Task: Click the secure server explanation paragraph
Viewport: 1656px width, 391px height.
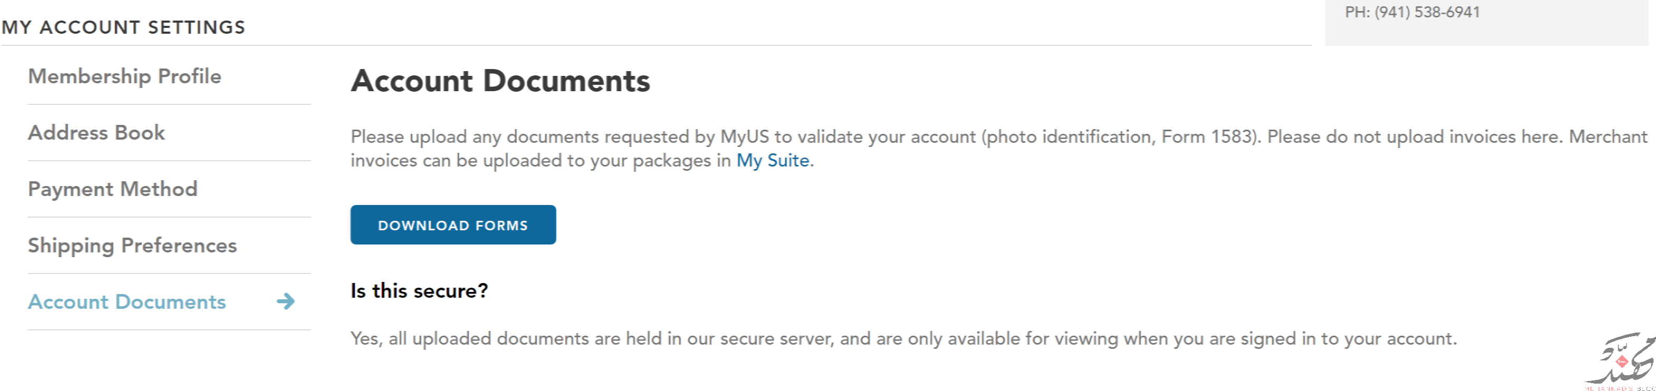Action: (903, 338)
